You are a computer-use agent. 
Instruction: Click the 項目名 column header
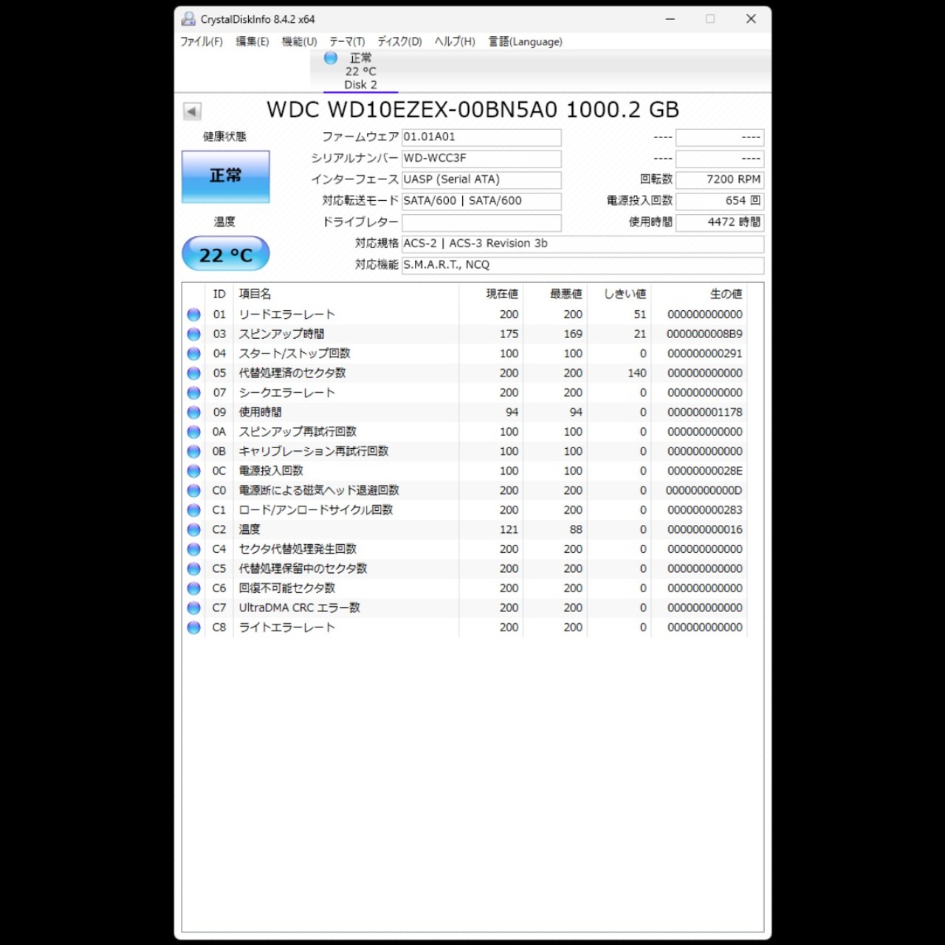coord(346,294)
